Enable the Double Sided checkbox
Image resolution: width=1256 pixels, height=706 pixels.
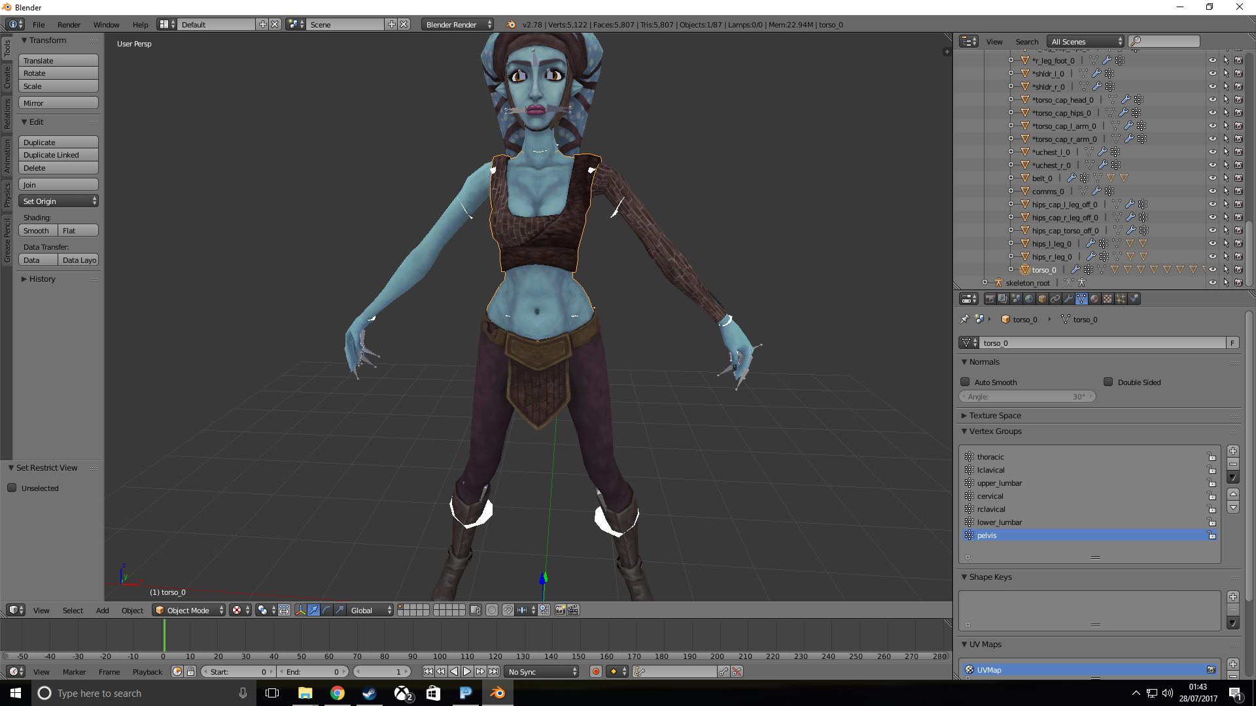pyautogui.click(x=1108, y=382)
